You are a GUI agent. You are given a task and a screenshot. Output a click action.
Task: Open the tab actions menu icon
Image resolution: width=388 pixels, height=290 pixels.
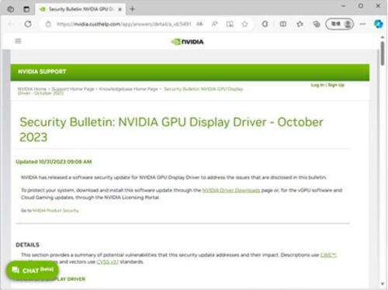(26, 9)
